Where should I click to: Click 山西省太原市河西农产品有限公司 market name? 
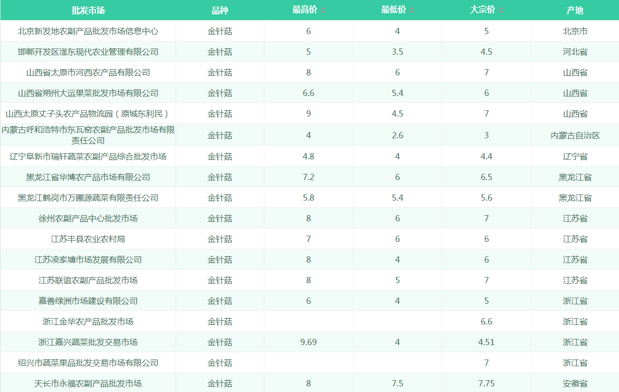(x=88, y=72)
